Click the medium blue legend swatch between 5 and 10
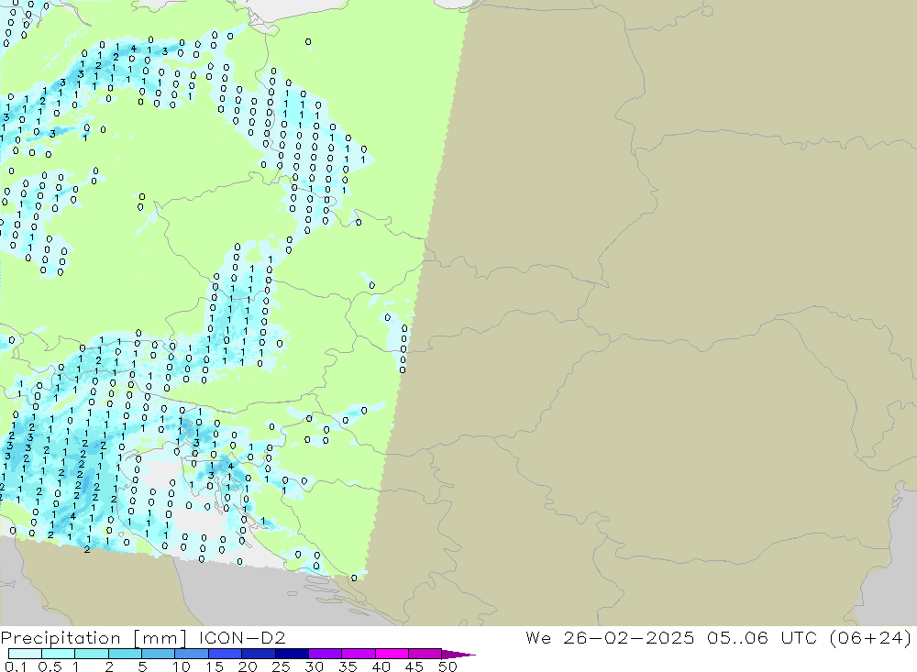 (158, 654)
